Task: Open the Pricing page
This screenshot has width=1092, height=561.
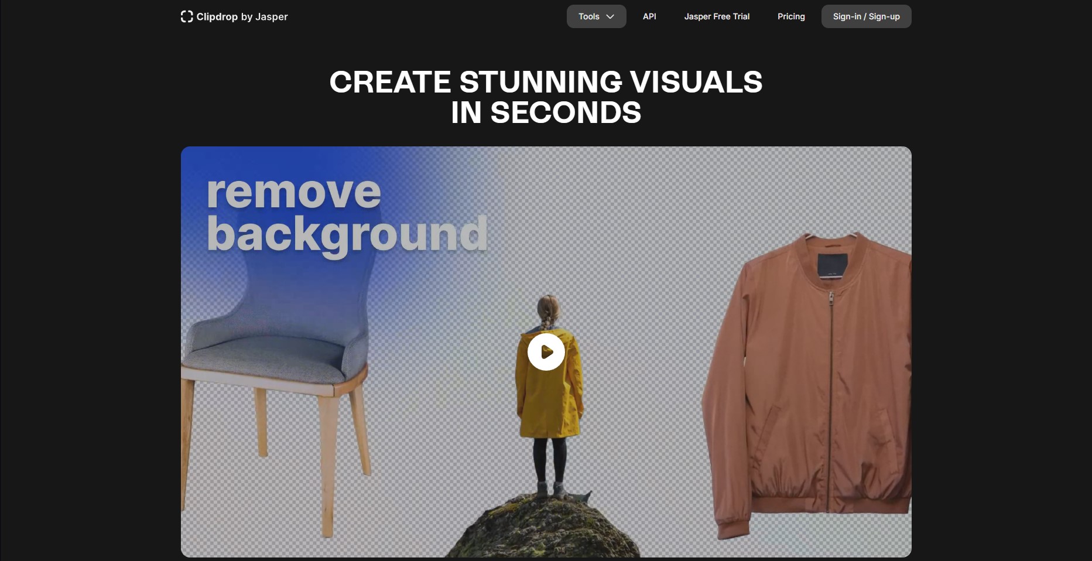Action: click(x=791, y=16)
